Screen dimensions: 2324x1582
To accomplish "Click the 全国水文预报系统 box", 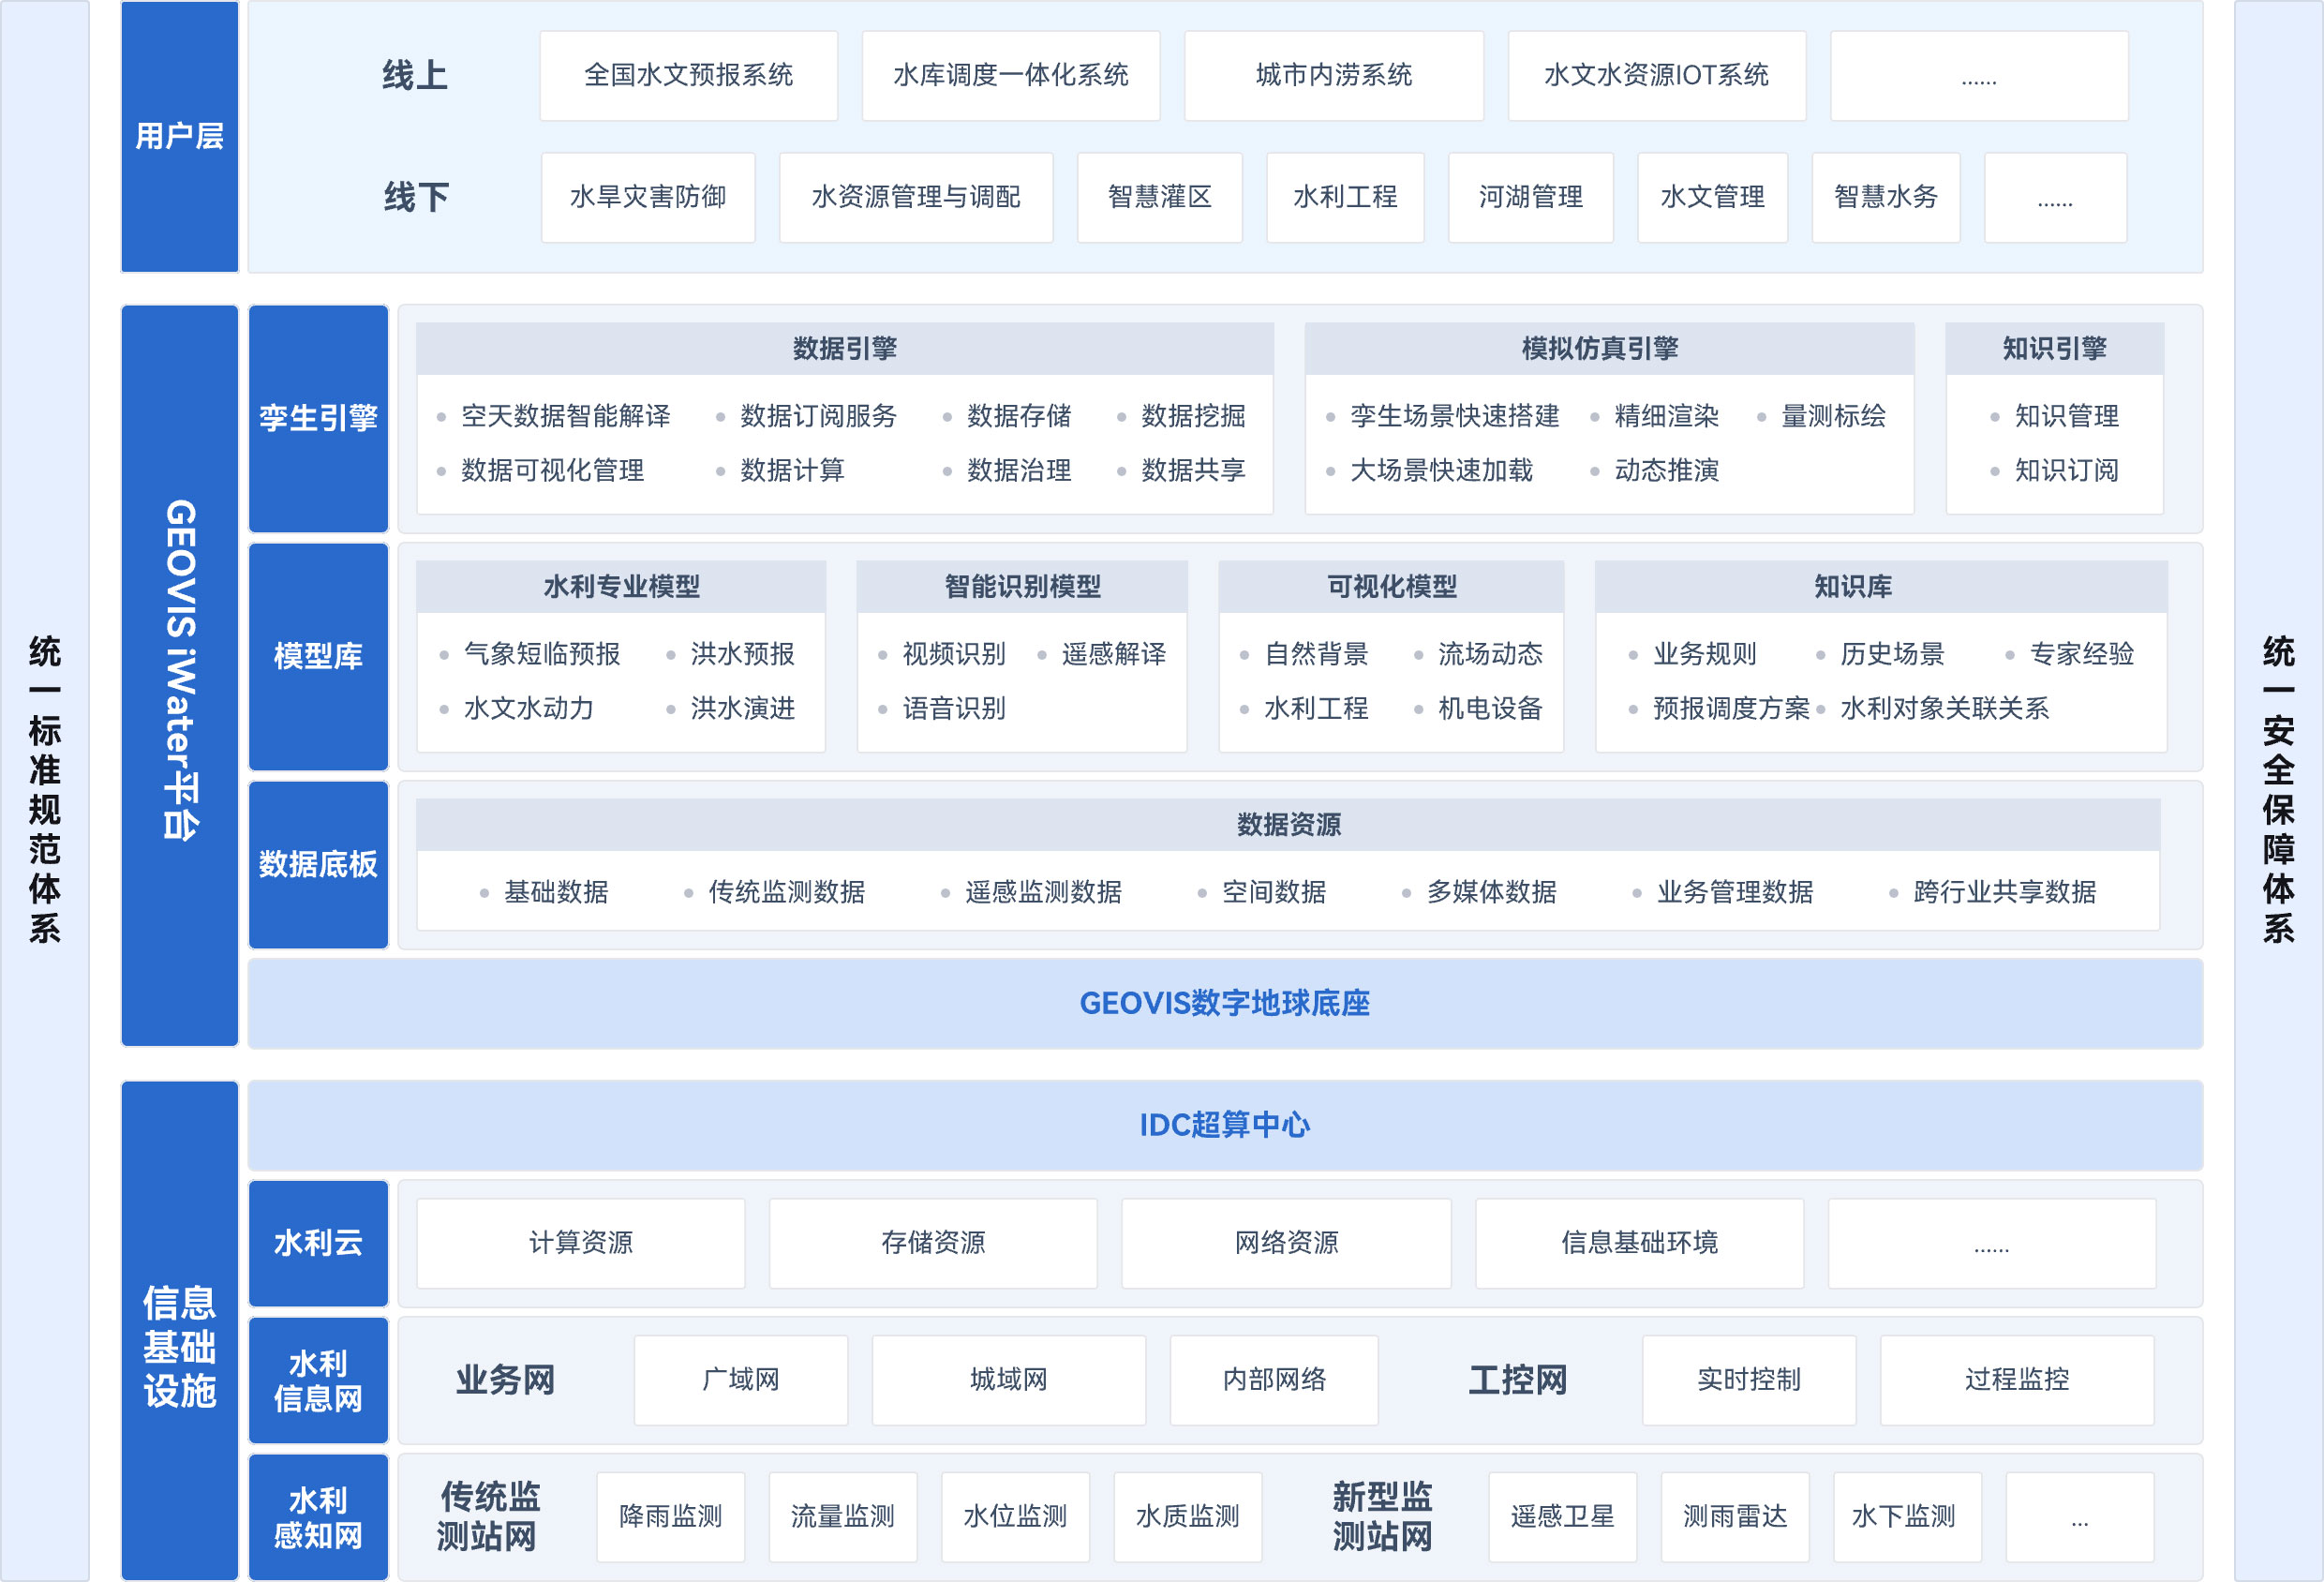I will (x=688, y=75).
